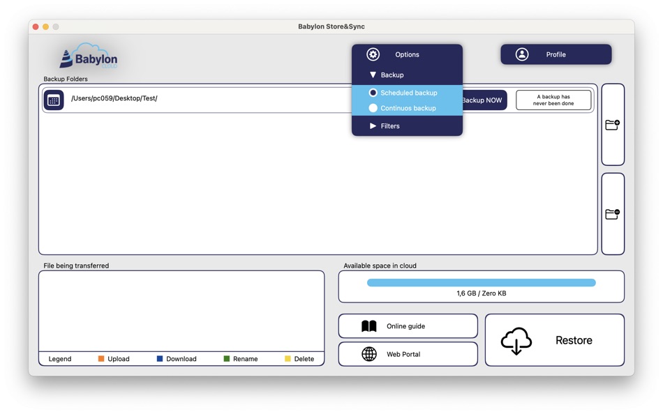Screen dimensions: 663x414
Task: Click the 'Backup Folders' heading
Action: point(66,79)
